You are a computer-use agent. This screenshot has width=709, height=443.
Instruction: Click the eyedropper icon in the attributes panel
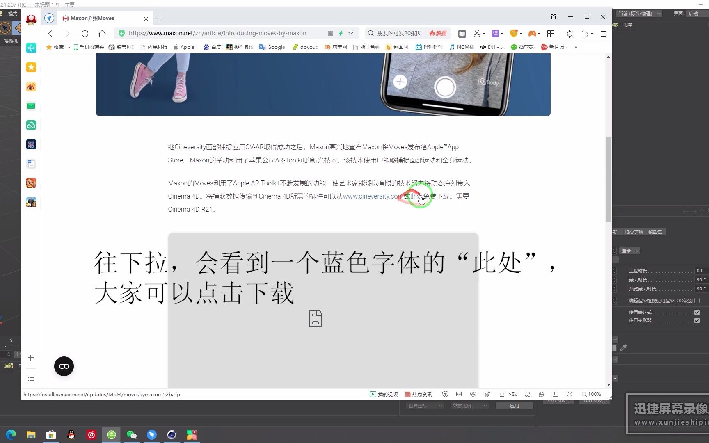pos(624,348)
